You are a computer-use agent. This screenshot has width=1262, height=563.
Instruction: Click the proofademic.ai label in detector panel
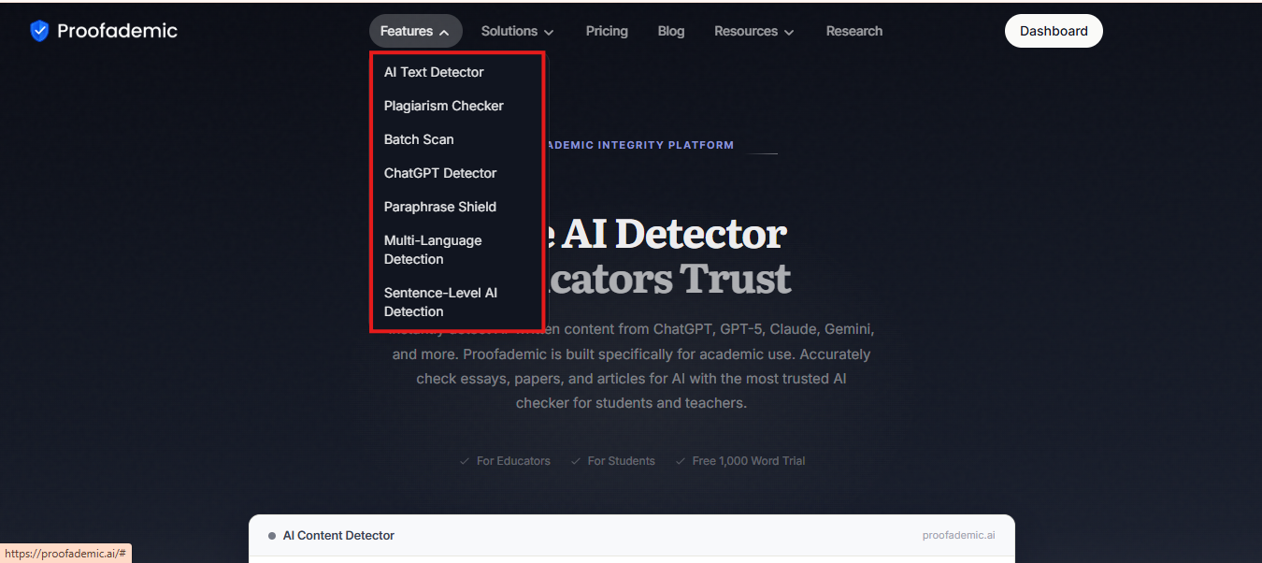pos(958,535)
